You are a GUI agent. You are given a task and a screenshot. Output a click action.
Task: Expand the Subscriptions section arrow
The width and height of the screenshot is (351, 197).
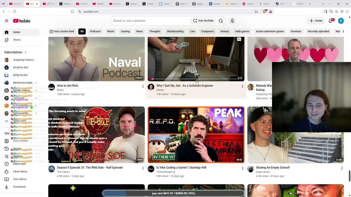(x=26, y=52)
